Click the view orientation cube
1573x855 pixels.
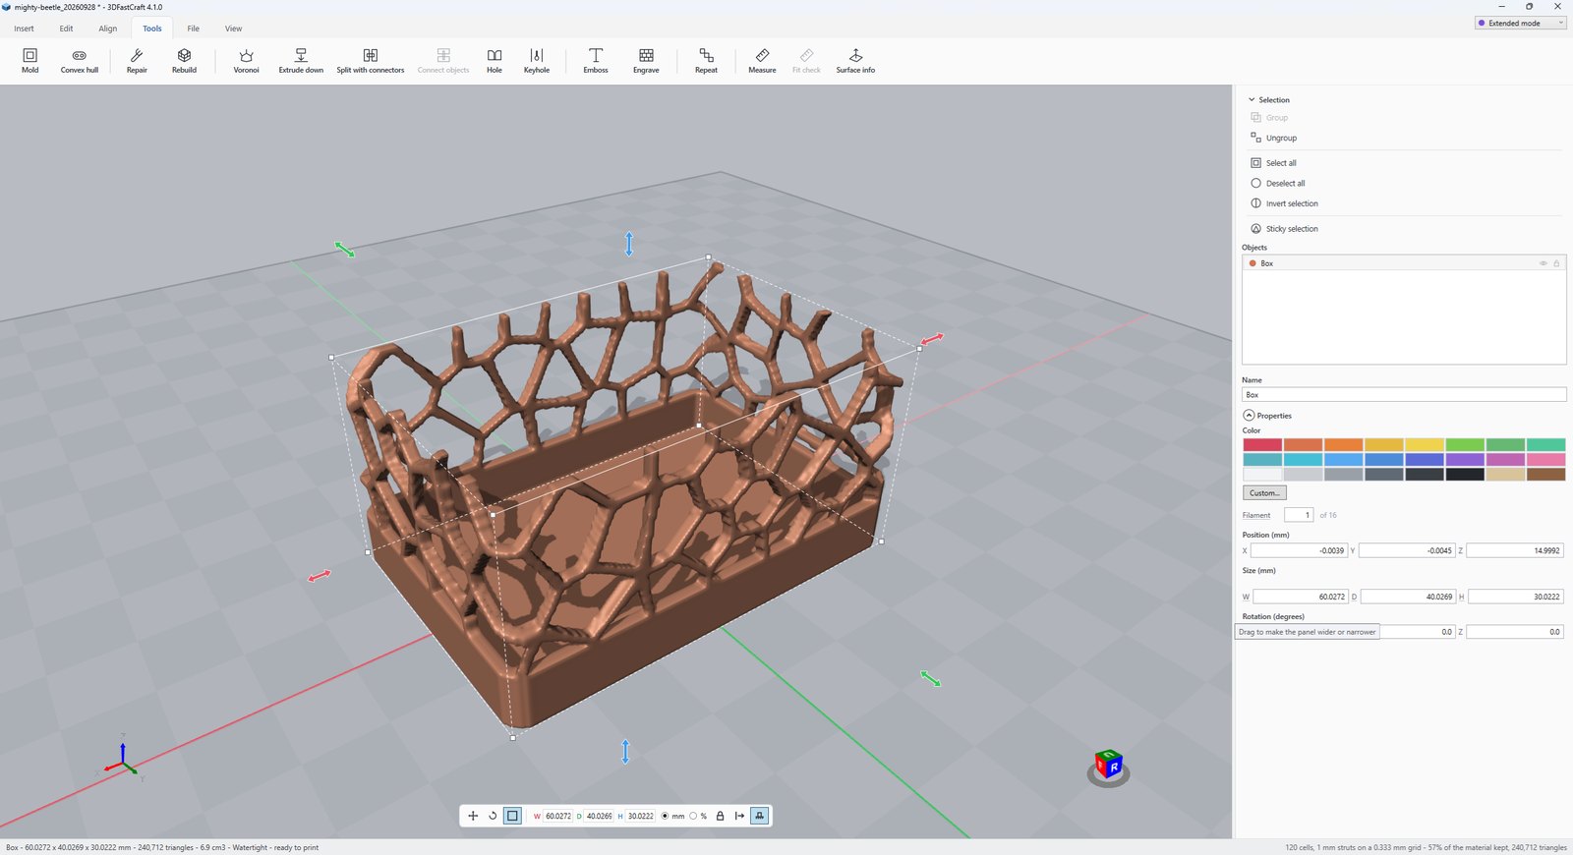tap(1108, 765)
